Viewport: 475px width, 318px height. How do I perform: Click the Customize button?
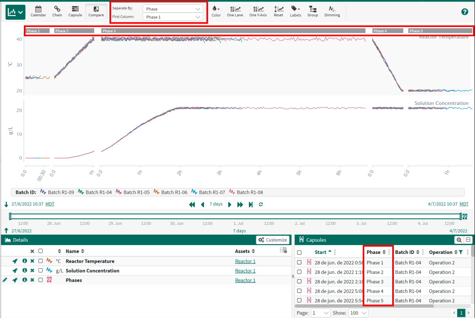273,240
